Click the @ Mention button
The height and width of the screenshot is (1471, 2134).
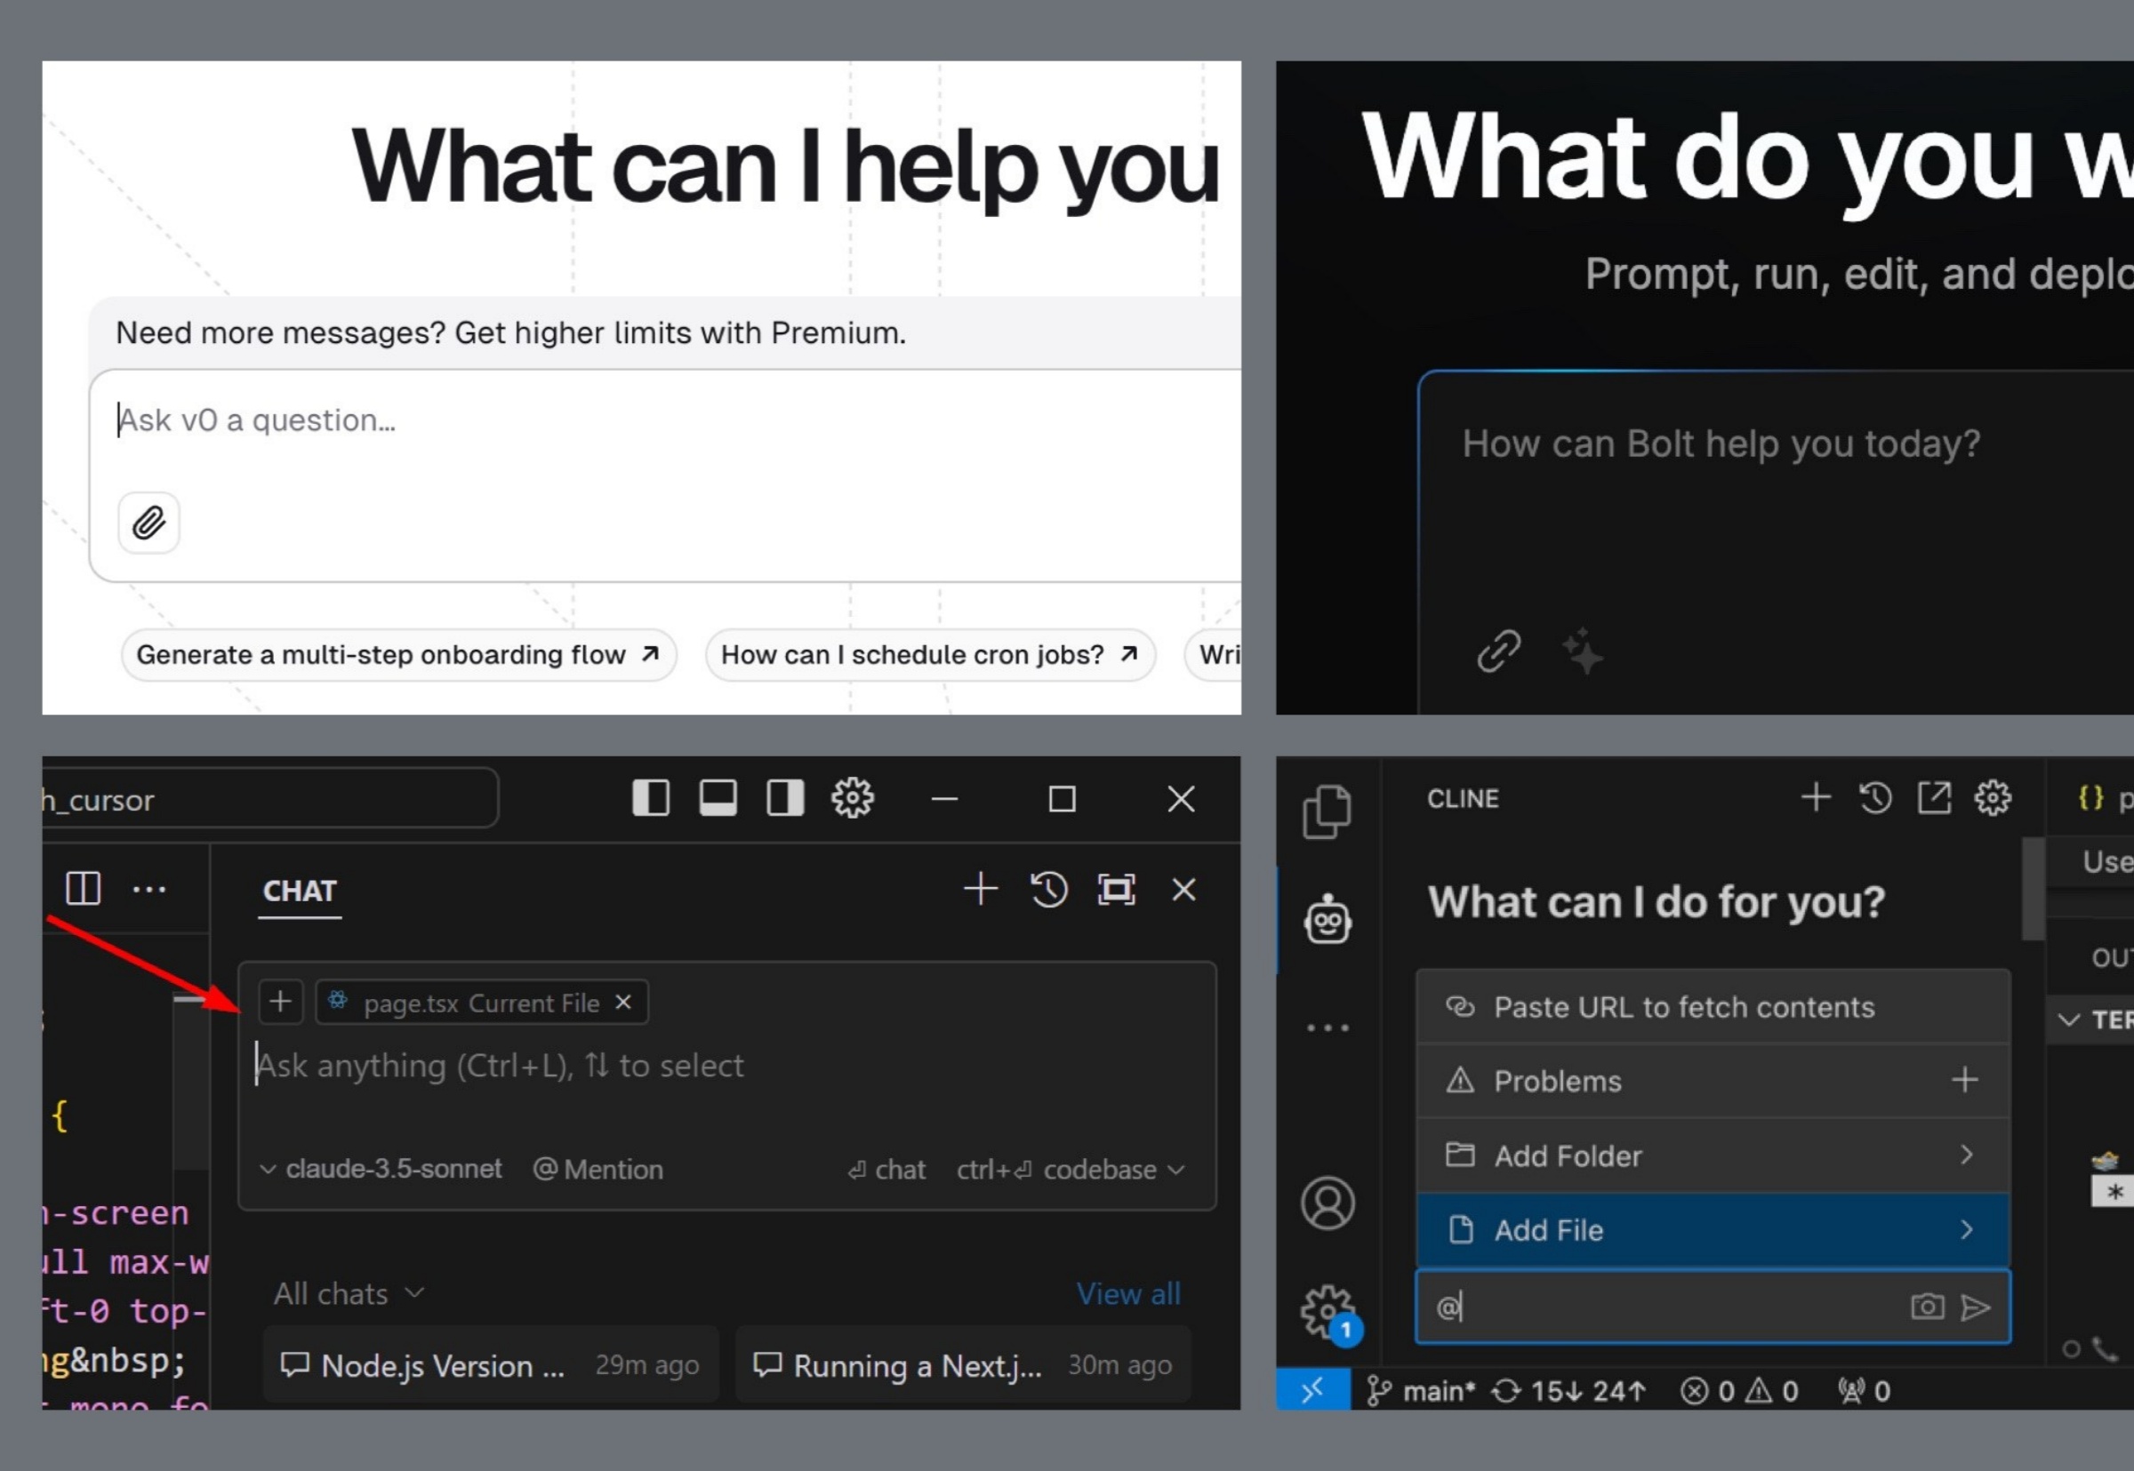(598, 1170)
